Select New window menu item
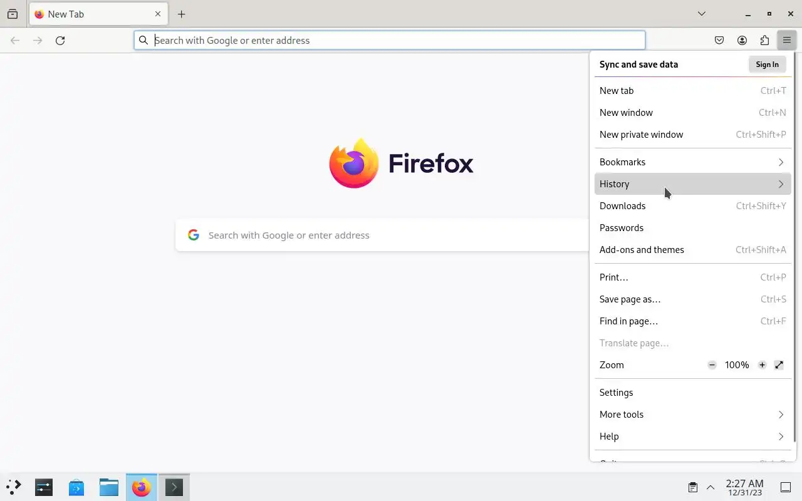 (x=693, y=113)
